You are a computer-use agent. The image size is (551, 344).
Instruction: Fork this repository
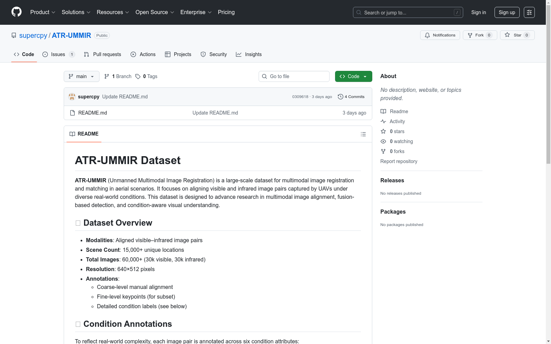click(x=479, y=35)
